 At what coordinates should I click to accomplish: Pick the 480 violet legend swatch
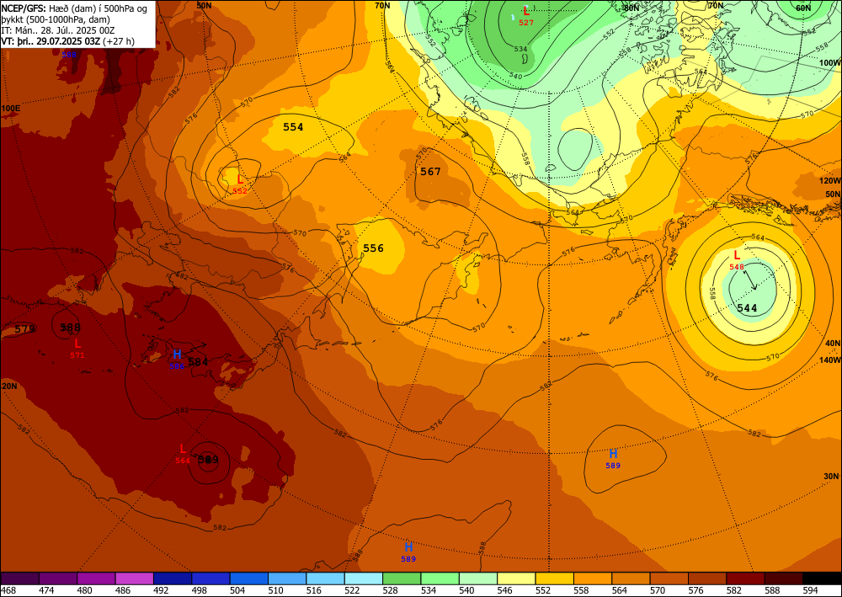96,578
